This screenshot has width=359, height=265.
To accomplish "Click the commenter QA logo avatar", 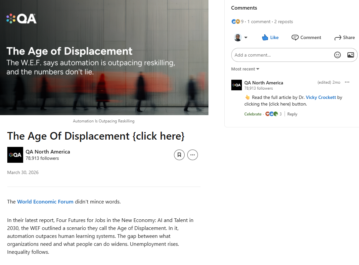I will click(237, 85).
